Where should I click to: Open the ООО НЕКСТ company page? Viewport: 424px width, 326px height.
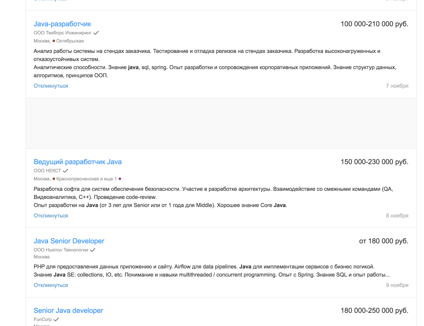pyautogui.click(x=47, y=171)
